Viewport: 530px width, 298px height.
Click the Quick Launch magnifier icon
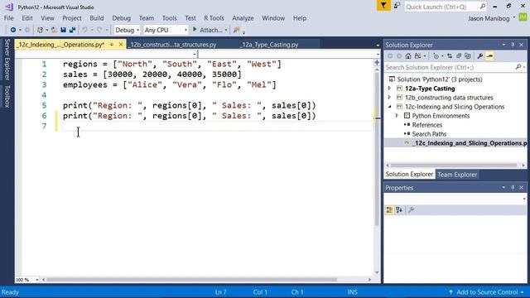[483, 7]
